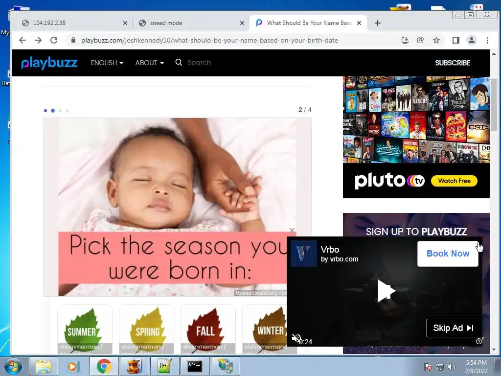Open the Windows Start menu
Image resolution: width=501 pixels, height=376 pixels.
pos(13,366)
